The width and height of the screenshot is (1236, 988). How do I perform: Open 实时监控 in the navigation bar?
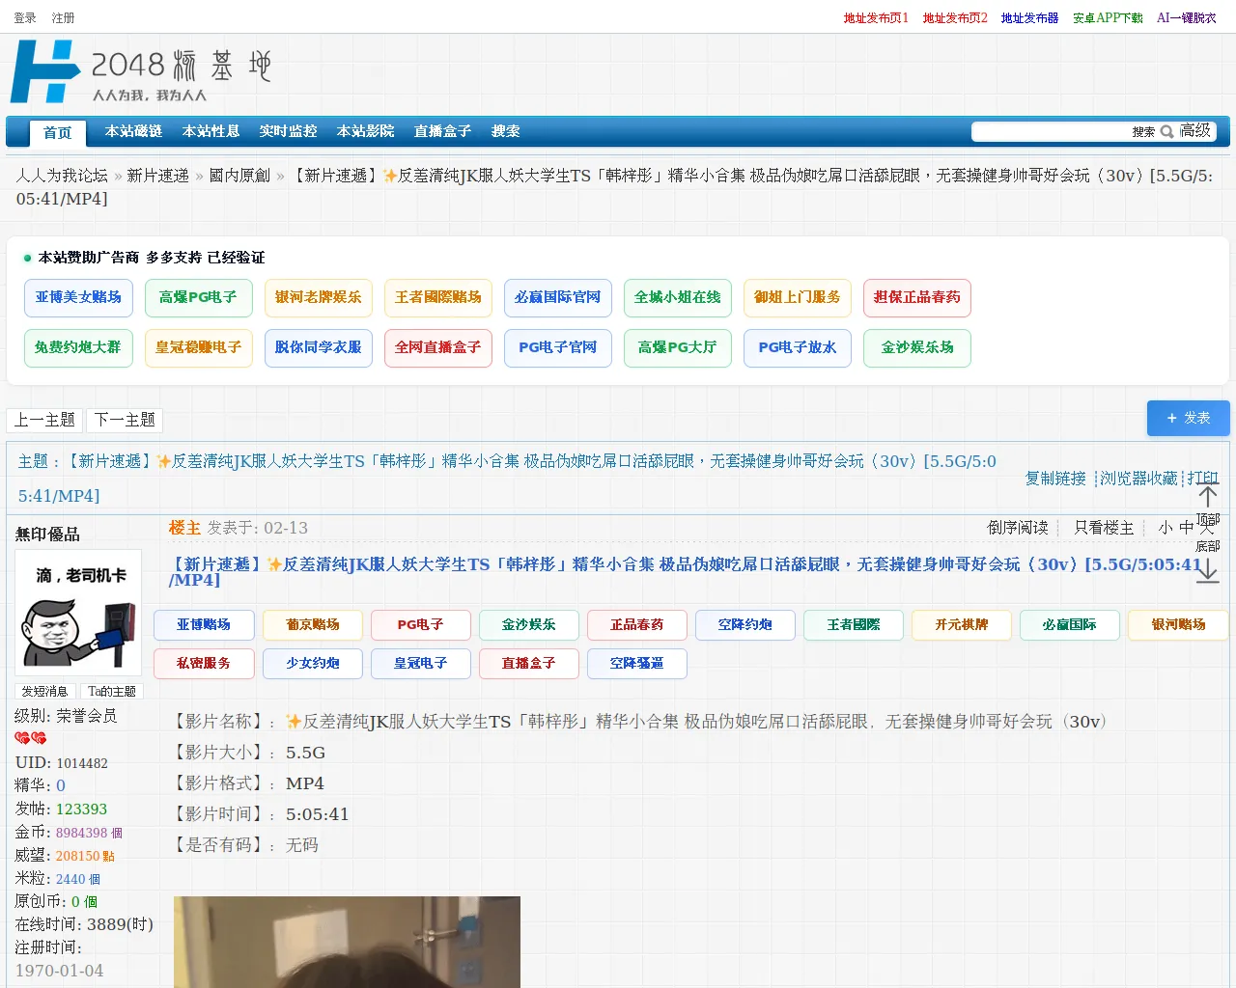288,131
